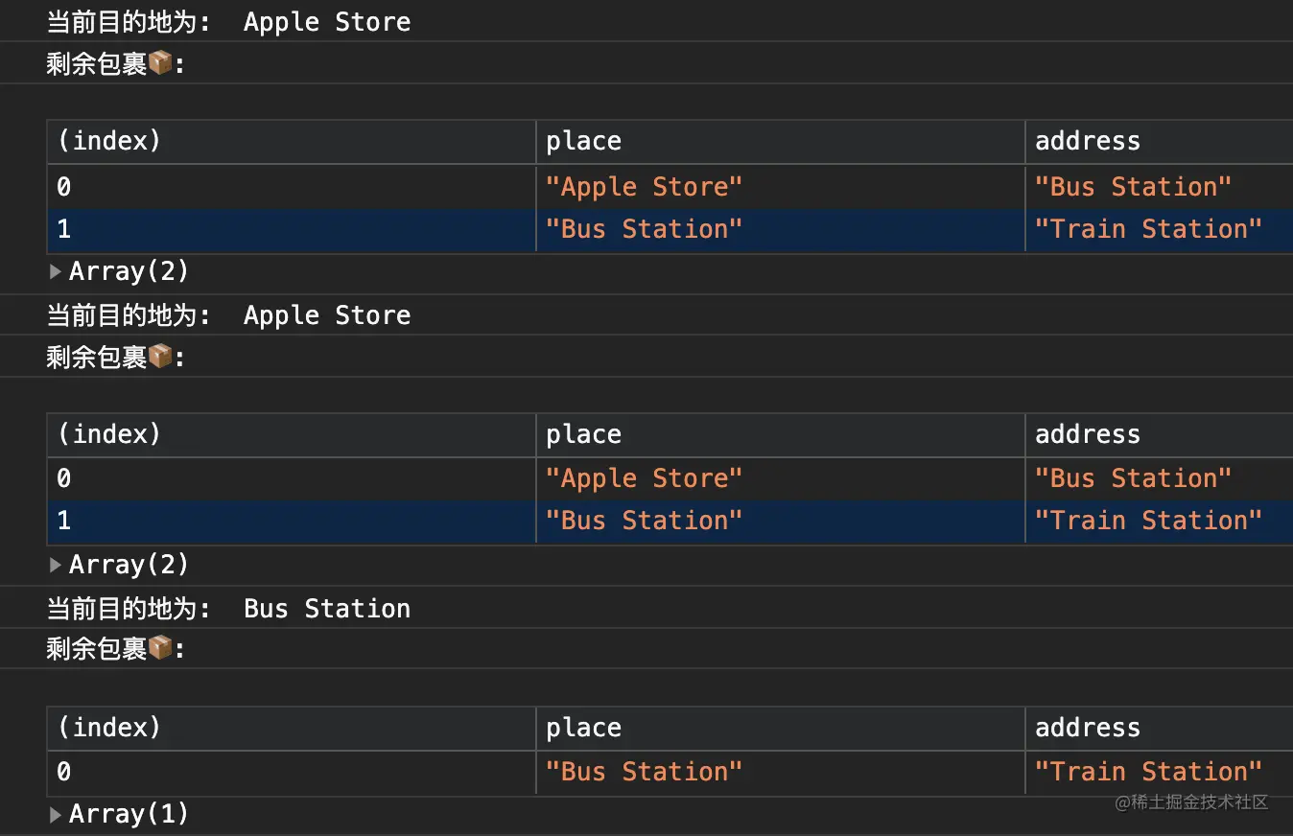Click the (index) header of the second table
This screenshot has height=836, width=1293.
coord(292,435)
